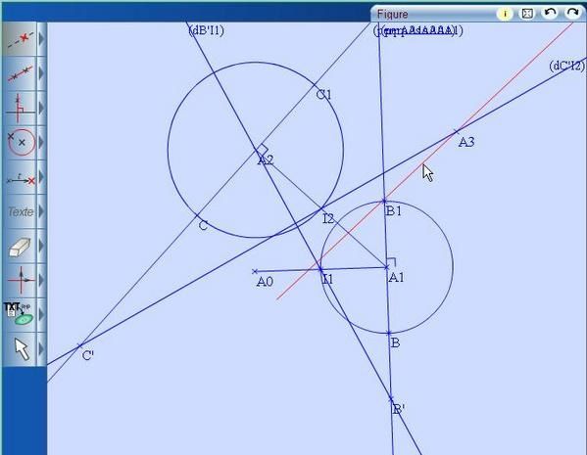The image size is (587, 455).
Task: Click the fit-to-window icon in Figure bar
Action: [527, 14]
